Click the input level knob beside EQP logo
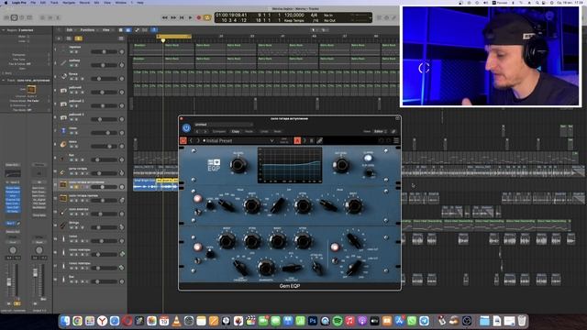 pos(238,165)
